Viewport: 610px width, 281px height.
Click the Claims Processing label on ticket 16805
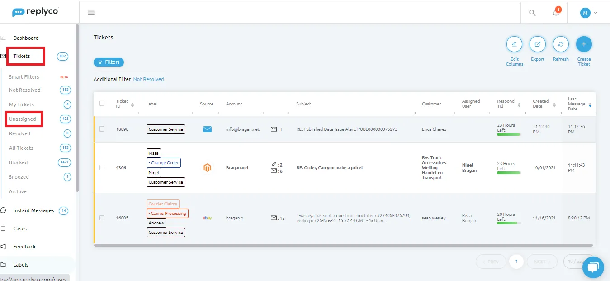point(167,213)
